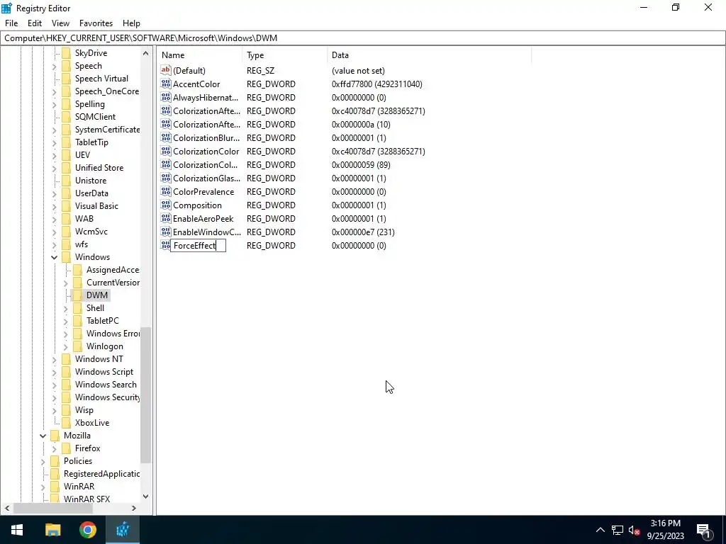The width and height of the screenshot is (726, 544).
Task: Open the View menu
Action: tap(60, 23)
